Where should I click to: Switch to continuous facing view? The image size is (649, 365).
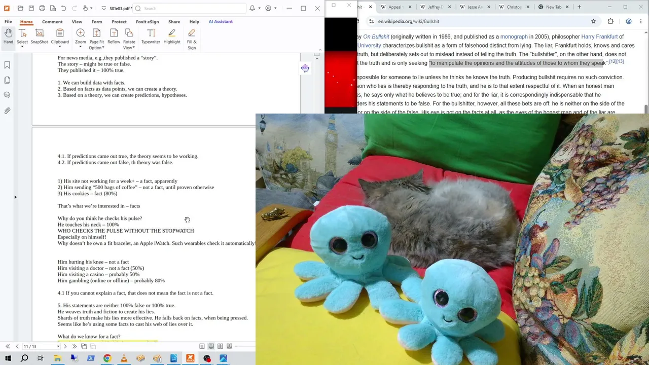point(230,346)
